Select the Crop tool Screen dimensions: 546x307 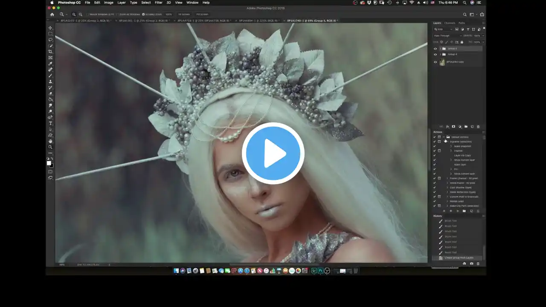coord(50,52)
